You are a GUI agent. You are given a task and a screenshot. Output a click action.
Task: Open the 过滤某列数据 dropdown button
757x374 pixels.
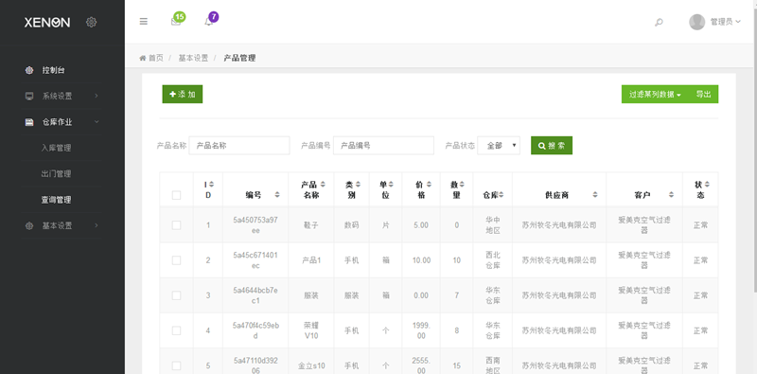[x=655, y=95]
